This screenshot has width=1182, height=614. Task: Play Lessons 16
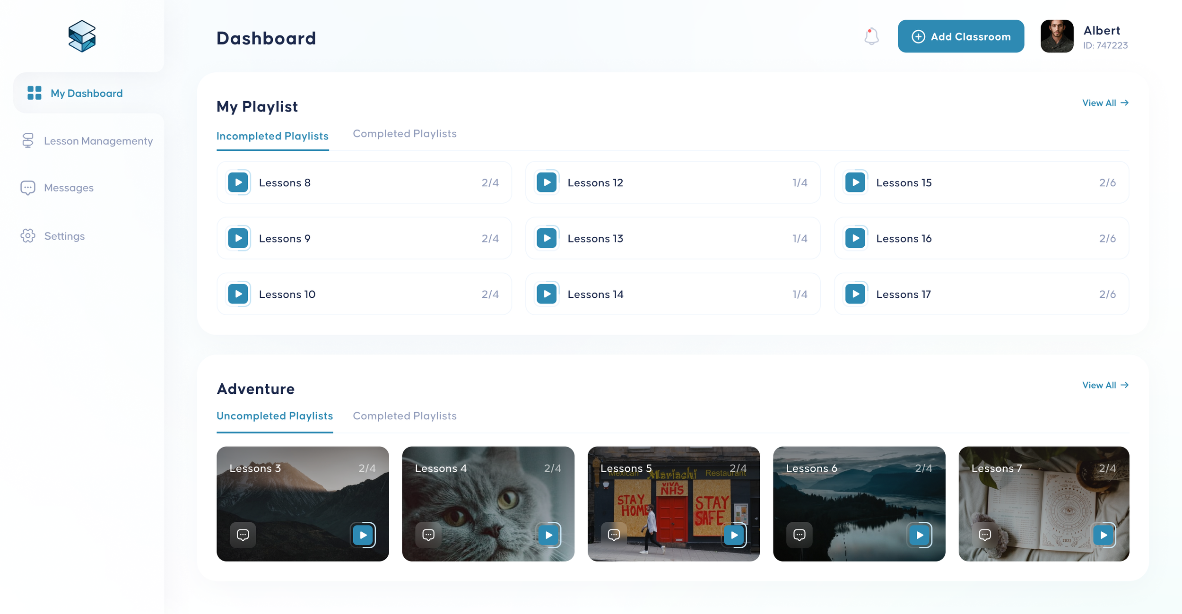(856, 238)
